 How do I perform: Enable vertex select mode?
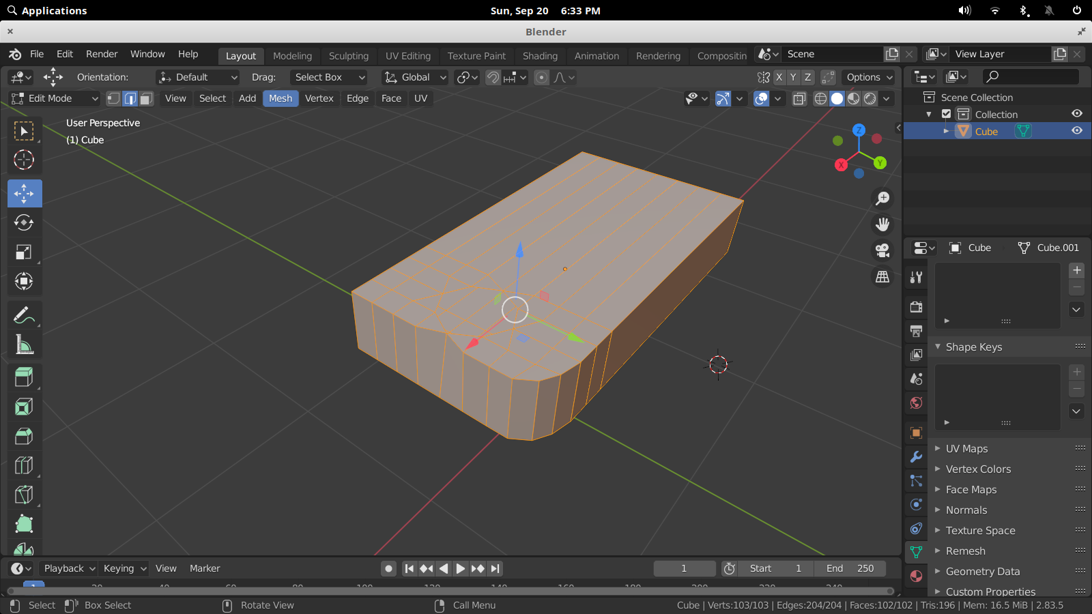(113, 98)
